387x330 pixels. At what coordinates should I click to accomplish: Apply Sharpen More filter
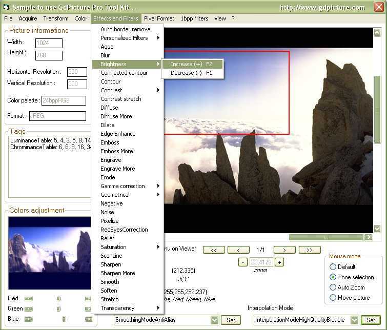tap(128, 273)
